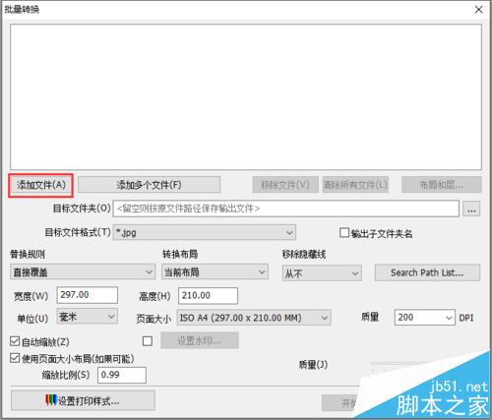Click 添加多个文件(F) button

pos(149,185)
